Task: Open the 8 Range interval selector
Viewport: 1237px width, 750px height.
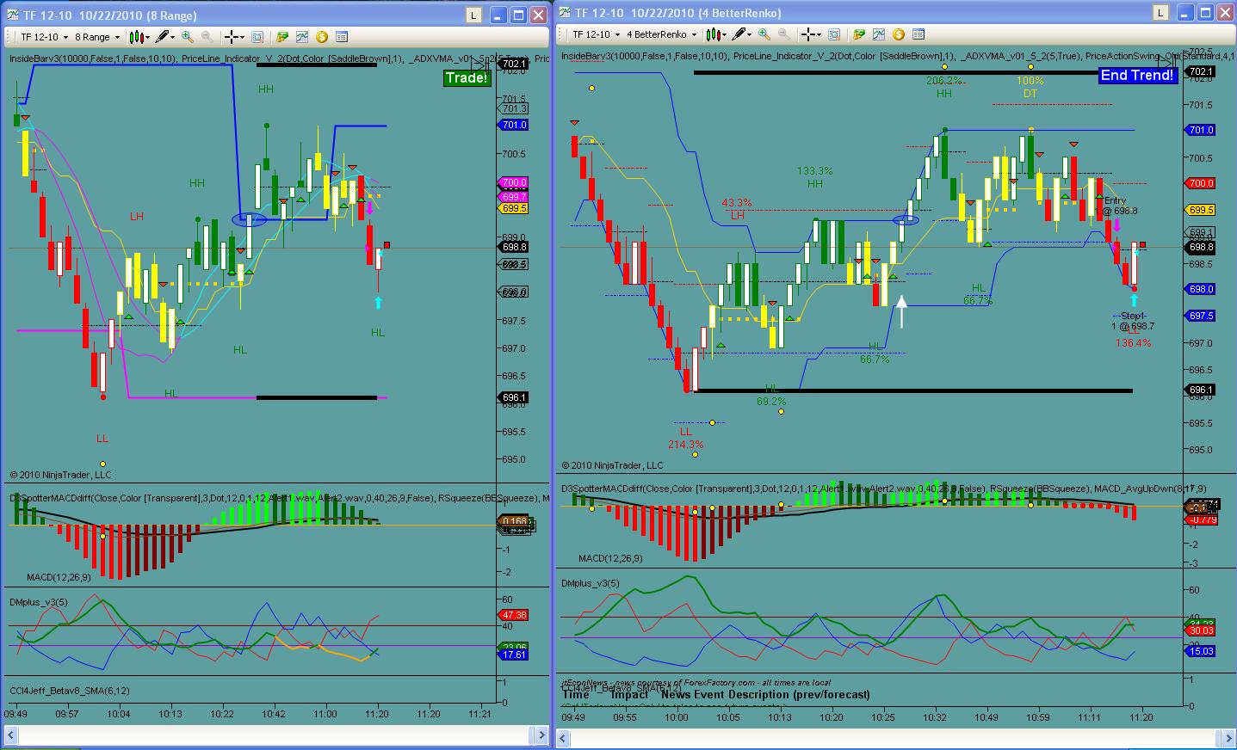Action: (x=96, y=37)
